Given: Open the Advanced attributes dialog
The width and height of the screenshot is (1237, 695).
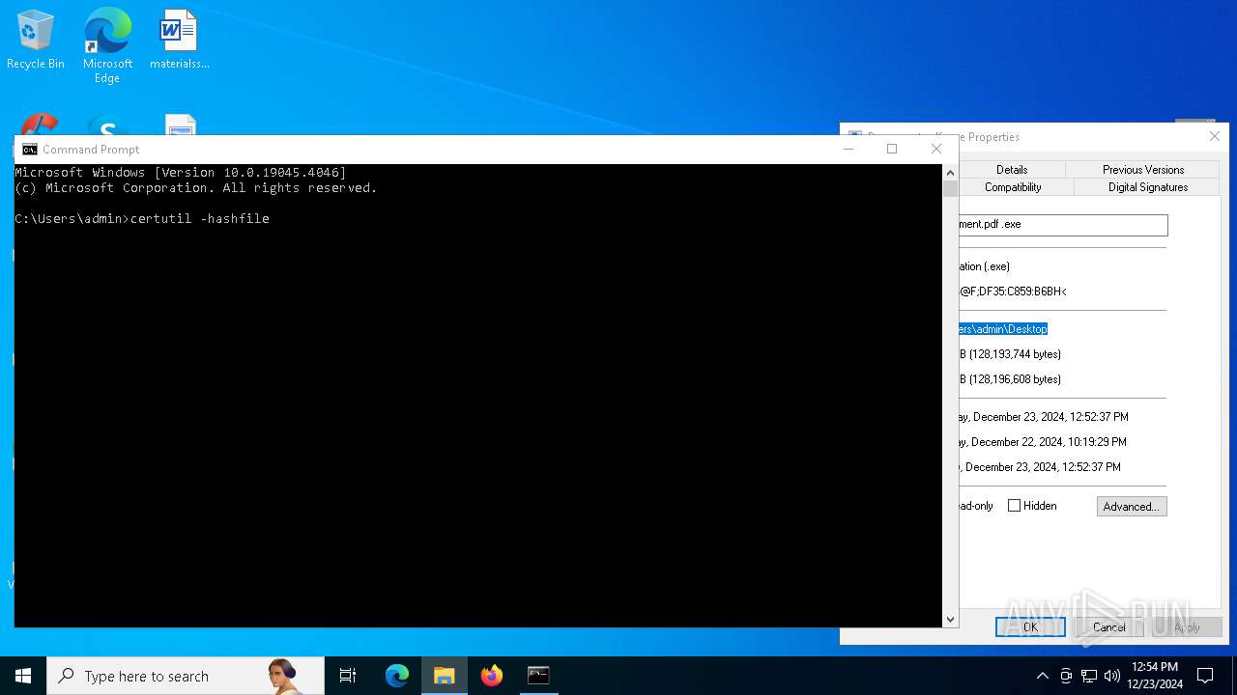Looking at the screenshot, I should tap(1132, 506).
